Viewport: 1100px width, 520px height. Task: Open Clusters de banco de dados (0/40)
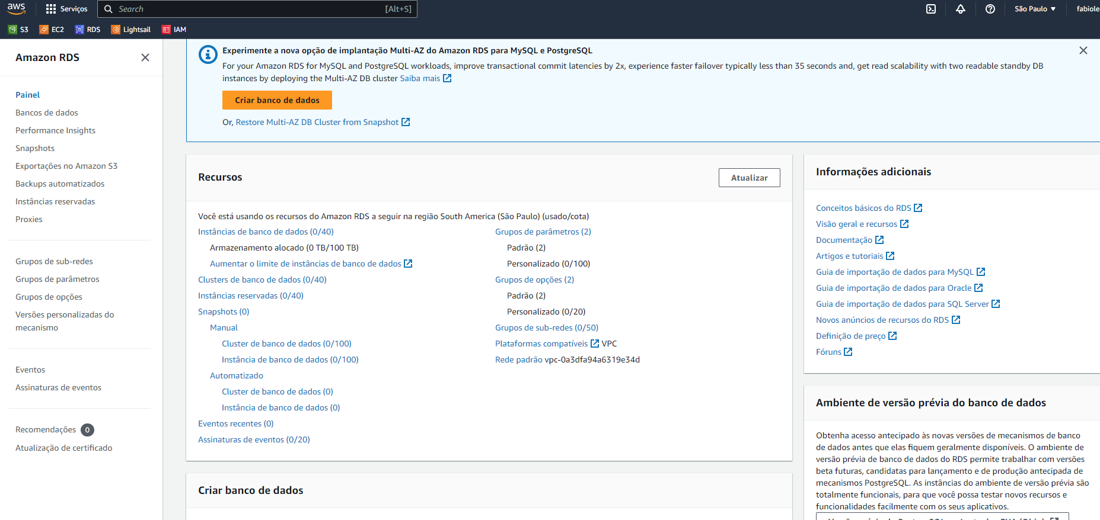pos(262,280)
